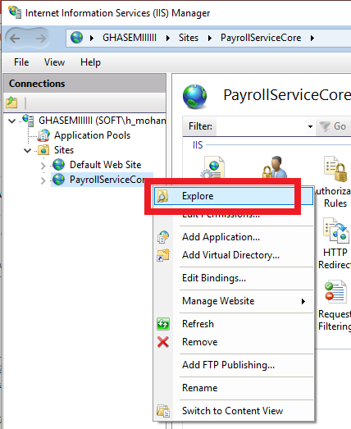Click the Connections panel header
This screenshot has width=351, height=429.
click(x=84, y=83)
